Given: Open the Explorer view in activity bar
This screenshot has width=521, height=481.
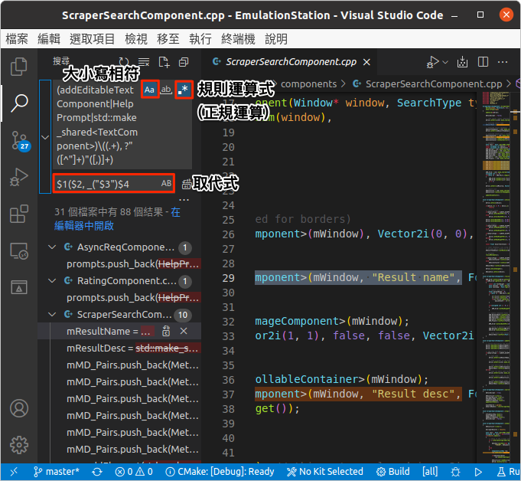Looking at the screenshot, I should pyautogui.click(x=19, y=67).
